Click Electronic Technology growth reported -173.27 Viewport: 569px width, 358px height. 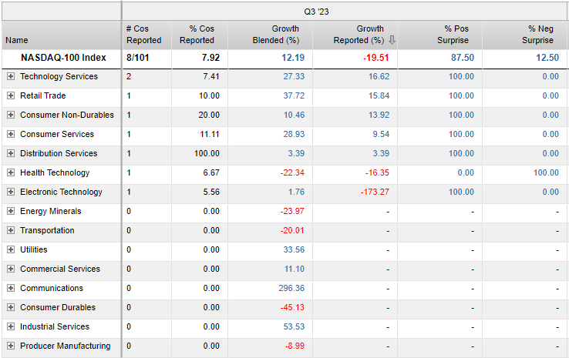point(375,192)
